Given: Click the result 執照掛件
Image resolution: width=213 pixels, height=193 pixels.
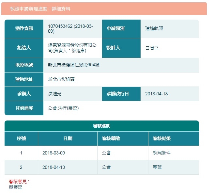Looking at the screenshot, I should point(161,153).
